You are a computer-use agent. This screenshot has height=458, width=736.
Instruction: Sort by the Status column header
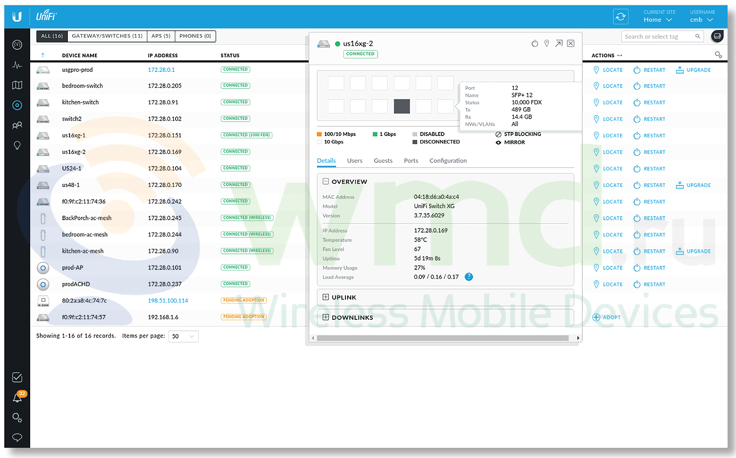pyautogui.click(x=230, y=55)
